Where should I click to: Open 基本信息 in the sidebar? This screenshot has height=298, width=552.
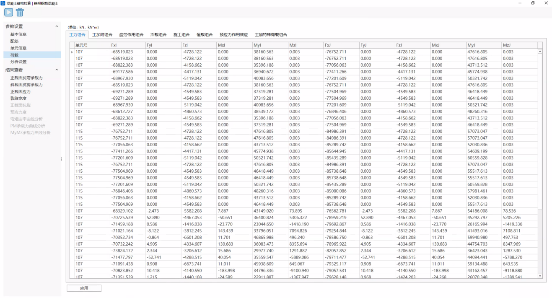18,34
